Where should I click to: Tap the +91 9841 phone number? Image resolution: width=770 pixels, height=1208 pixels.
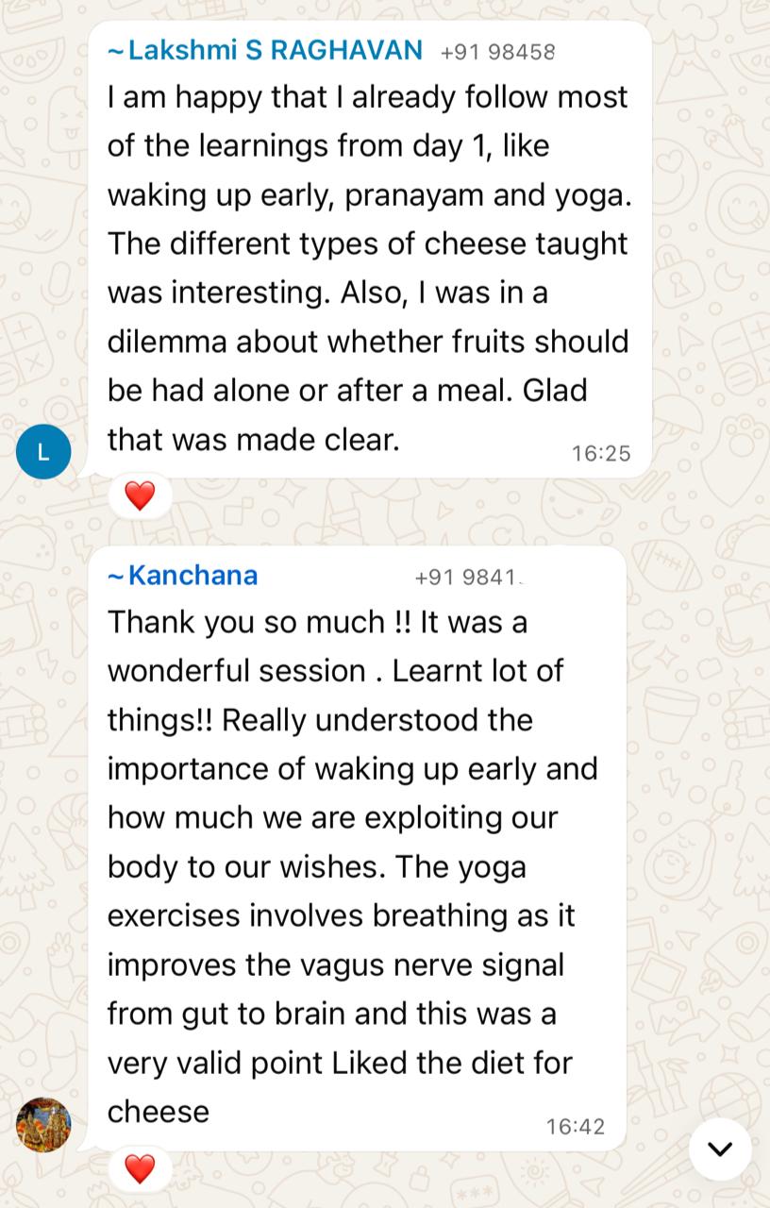coord(468,577)
